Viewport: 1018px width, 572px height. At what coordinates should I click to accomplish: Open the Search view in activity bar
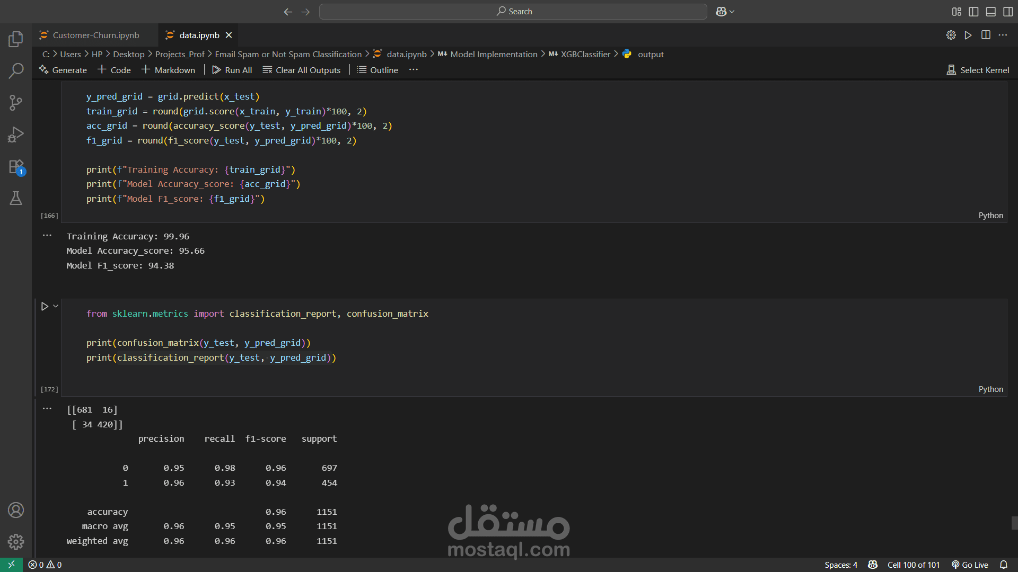click(x=16, y=70)
